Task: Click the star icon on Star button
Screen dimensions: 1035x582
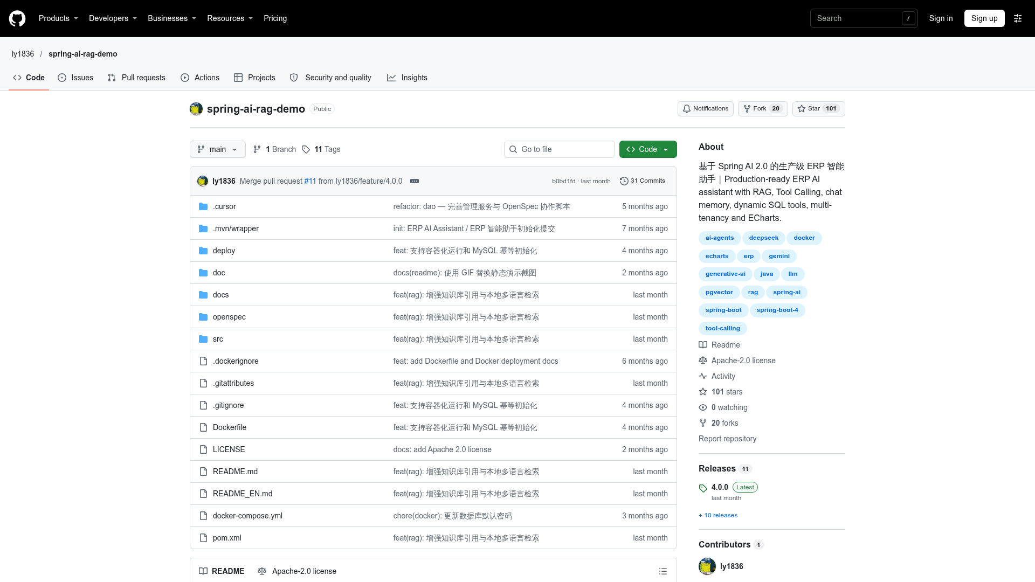Action: 802,109
